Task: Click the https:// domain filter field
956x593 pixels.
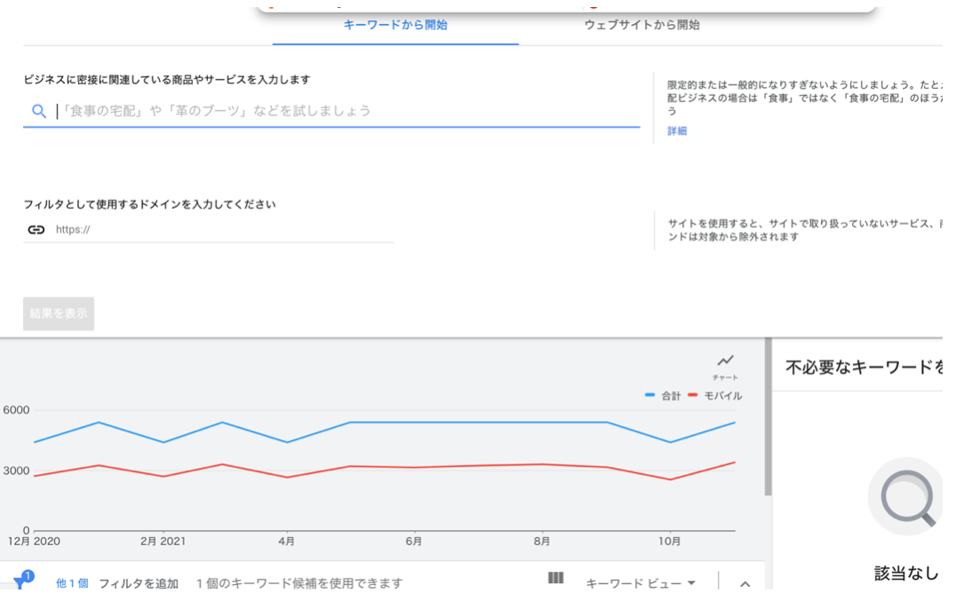Action: pyautogui.click(x=222, y=229)
